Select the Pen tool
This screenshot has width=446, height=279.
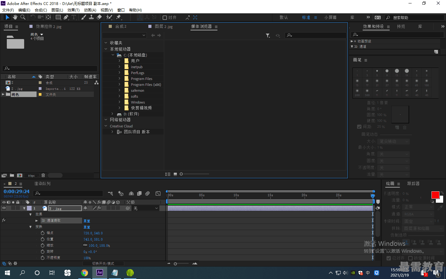pos(66,17)
